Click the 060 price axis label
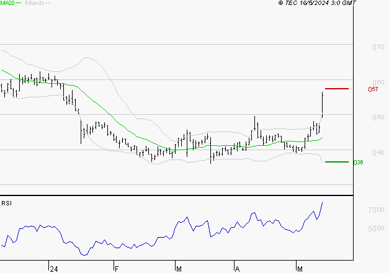 tap(378, 83)
